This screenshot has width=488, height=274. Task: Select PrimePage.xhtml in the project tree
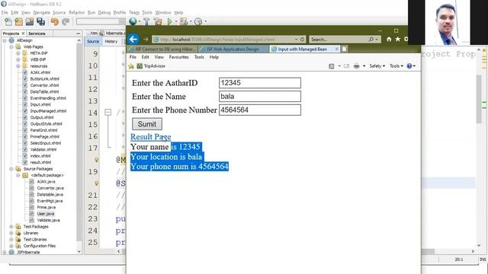[x=44, y=137]
